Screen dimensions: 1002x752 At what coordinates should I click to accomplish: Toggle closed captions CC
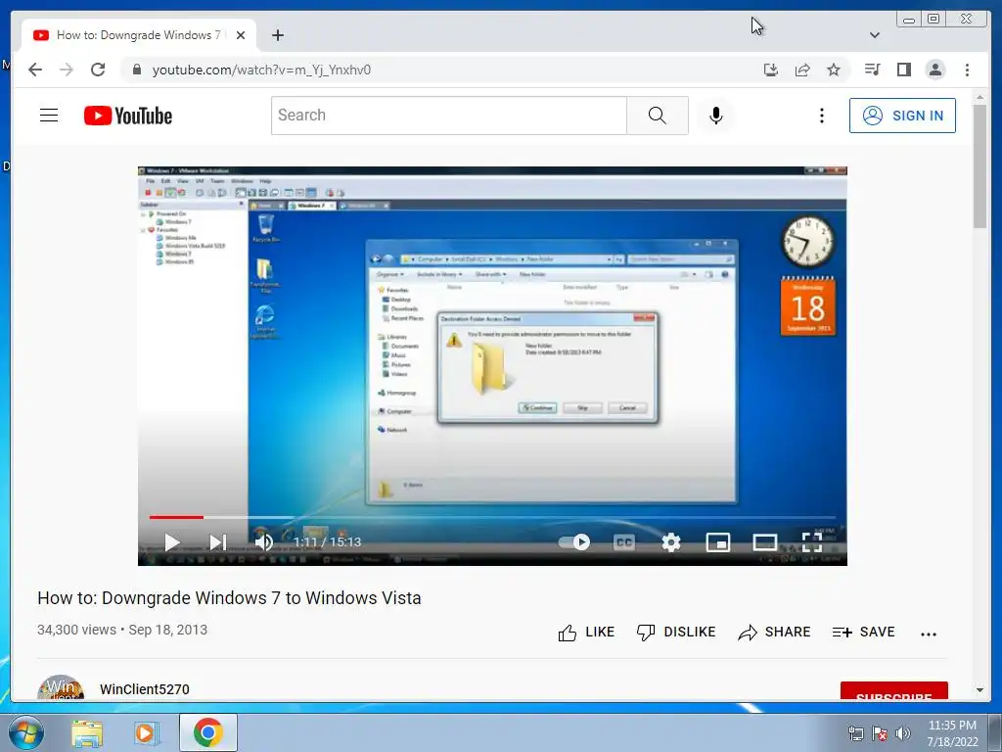click(623, 542)
